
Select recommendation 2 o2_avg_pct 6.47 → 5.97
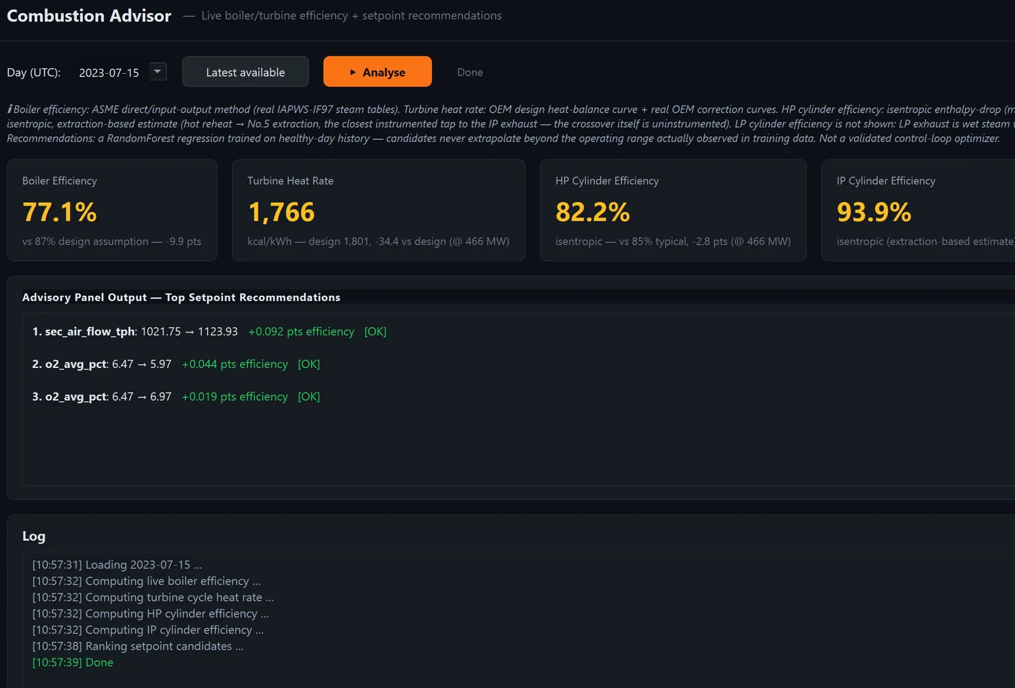pyautogui.click(x=176, y=364)
